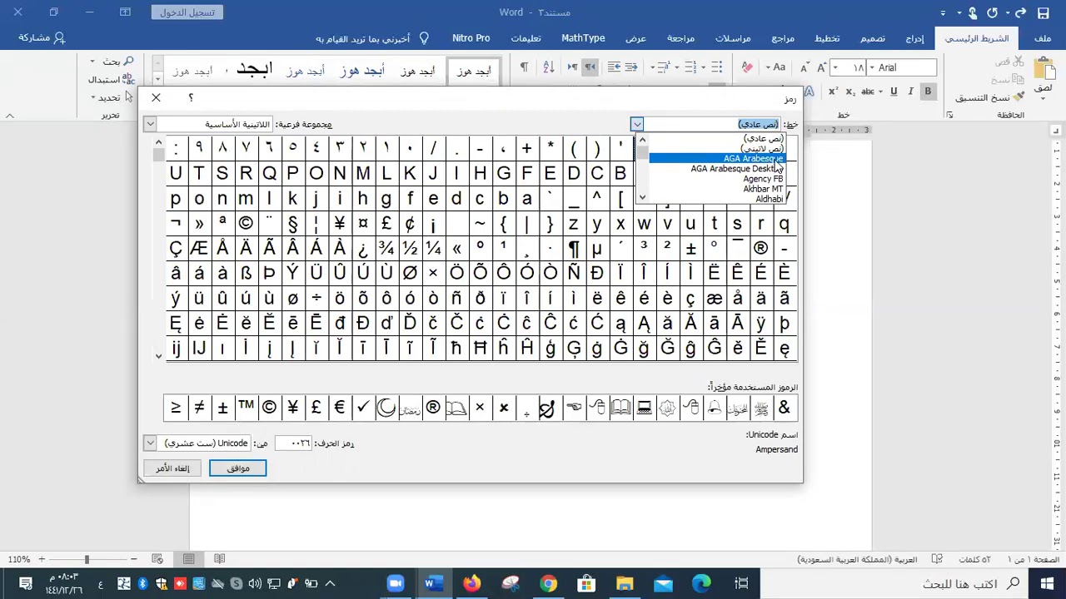Open بحث (Find) in editing group
Viewport: 1066px width, 599px height.
118,62
